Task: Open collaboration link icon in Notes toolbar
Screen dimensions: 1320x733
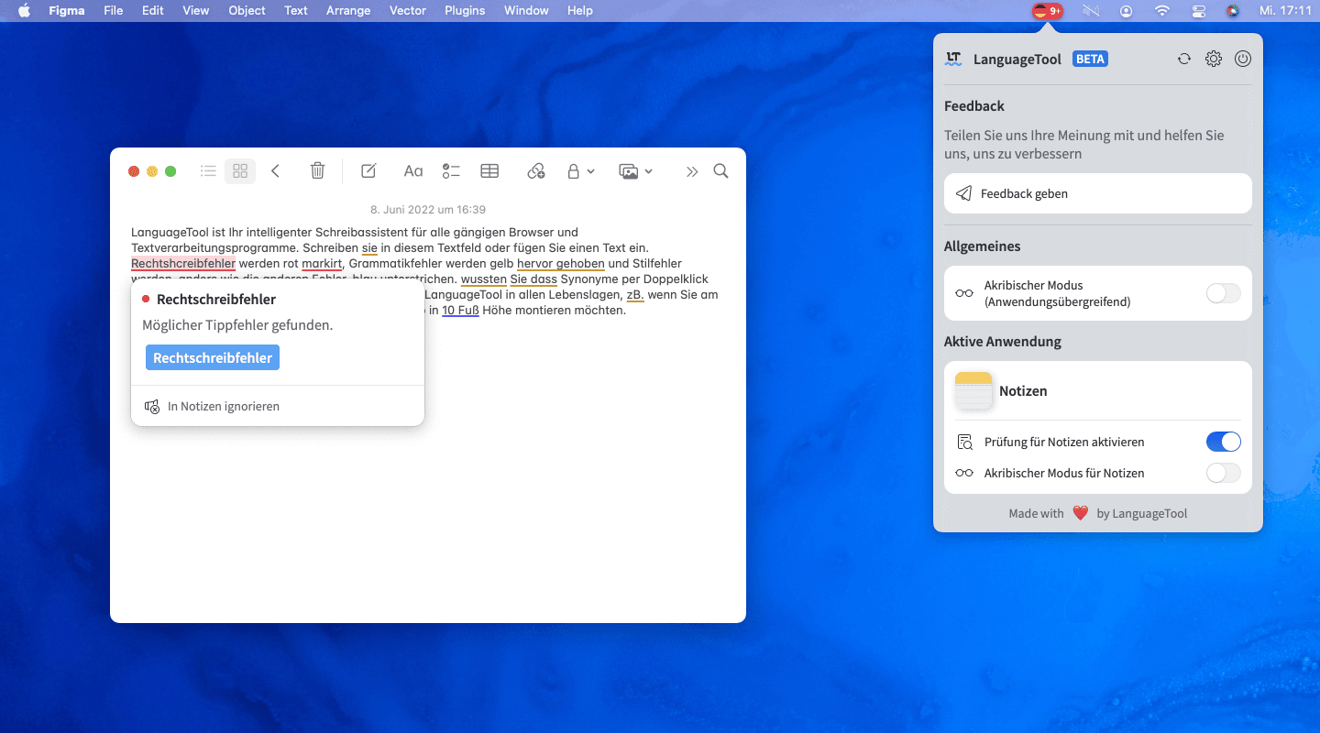Action: pos(536,170)
